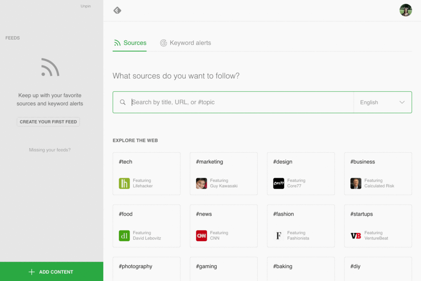This screenshot has height=281, width=421.
Task: Click the CNN logo icon
Action: (x=201, y=236)
